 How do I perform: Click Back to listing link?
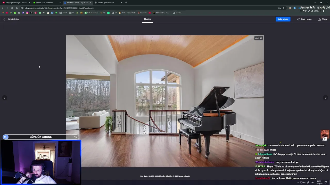pos(13,19)
